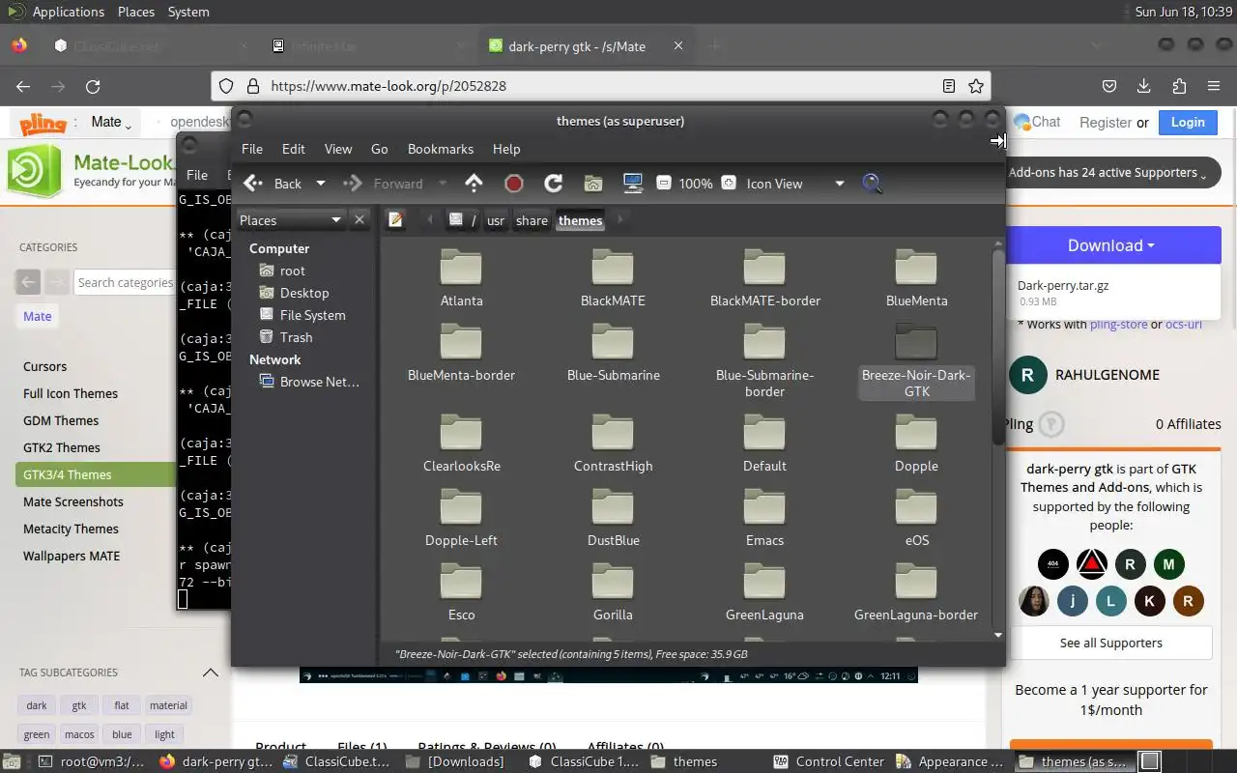The width and height of the screenshot is (1237, 773).
Task: Toggle the location text entry edit icon
Action: point(395,220)
